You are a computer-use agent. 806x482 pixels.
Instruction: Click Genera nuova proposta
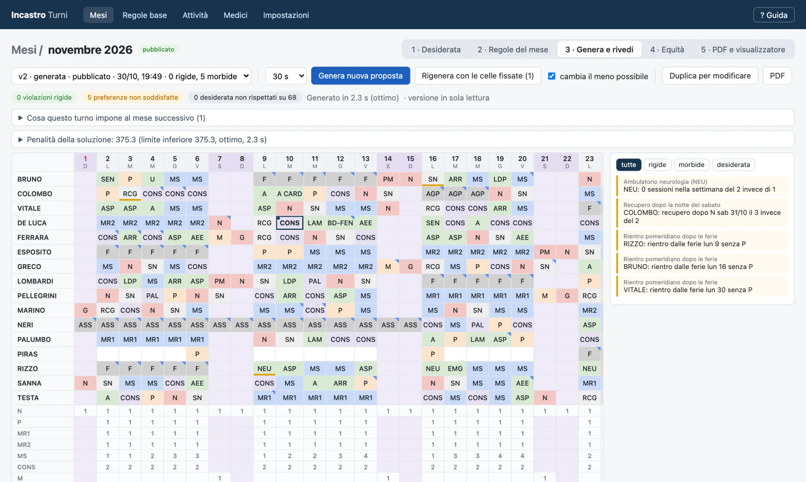[360, 75]
